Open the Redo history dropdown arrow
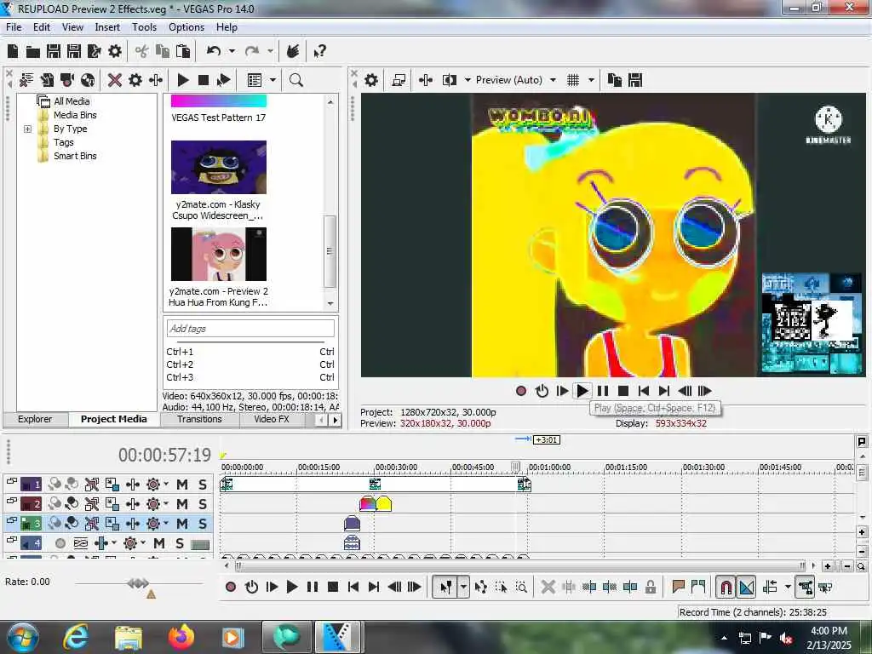 pyautogui.click(x=270, y=51)
